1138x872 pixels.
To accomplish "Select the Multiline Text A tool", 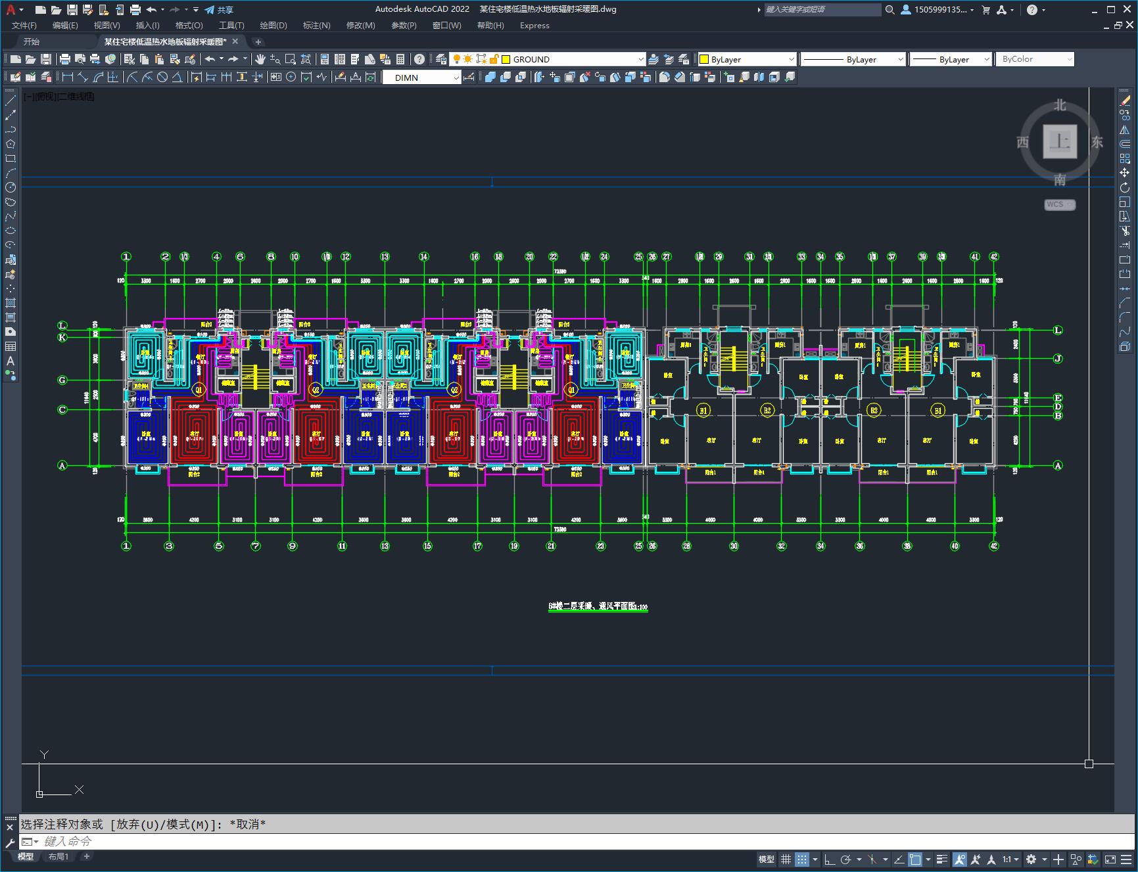I will pyautogui.click(x=11, y=361).
